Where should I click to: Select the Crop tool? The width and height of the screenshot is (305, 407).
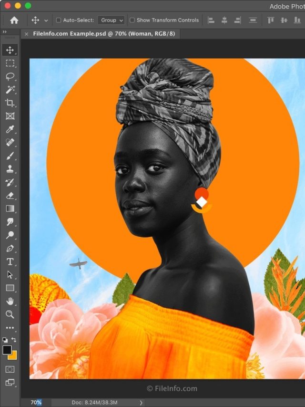point(10,103)
